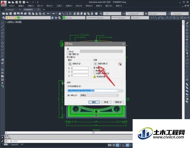This screenshot has width=190, height=148.
Task: Select the Move tool in right toolbar
Action: click(x=187, y=40)
